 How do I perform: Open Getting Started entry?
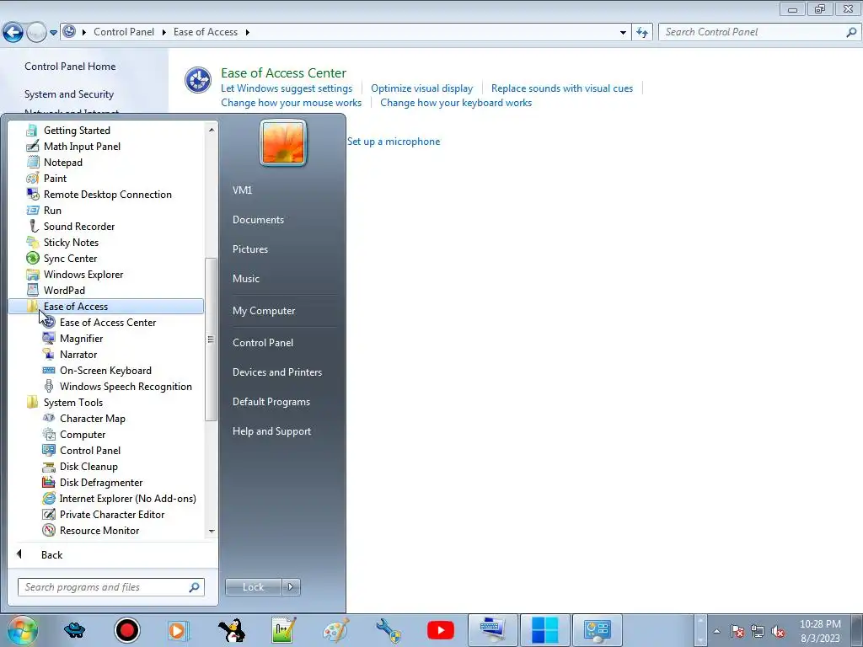(x=77, y=131)
